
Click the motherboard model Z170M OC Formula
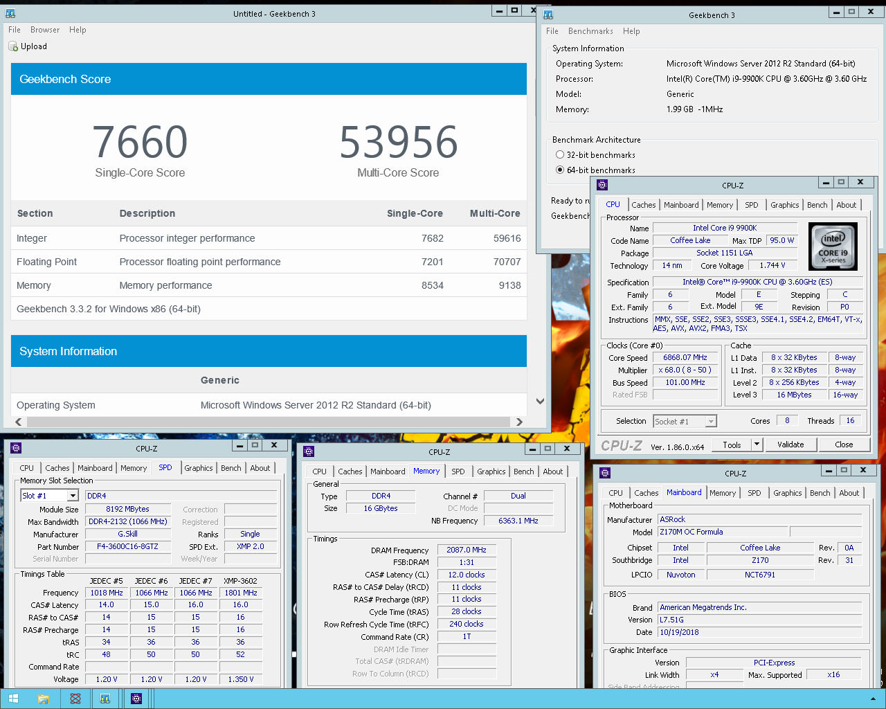pyautogui.click(x=721, y=532)
